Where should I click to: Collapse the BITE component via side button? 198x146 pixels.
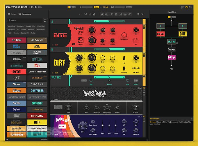point(144,28)
